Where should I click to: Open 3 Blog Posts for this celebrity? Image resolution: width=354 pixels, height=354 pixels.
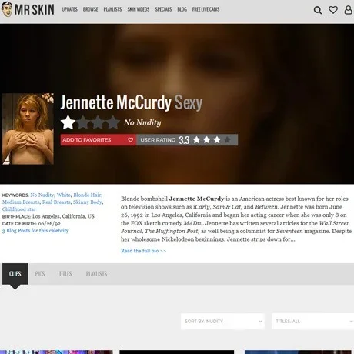coord(35,230)
